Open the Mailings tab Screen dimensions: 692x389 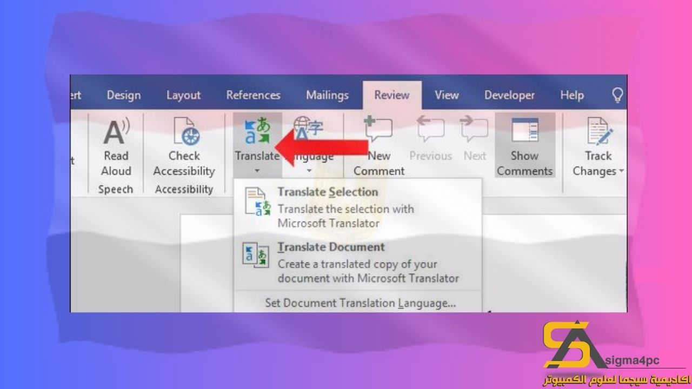[x=327, y=95]
